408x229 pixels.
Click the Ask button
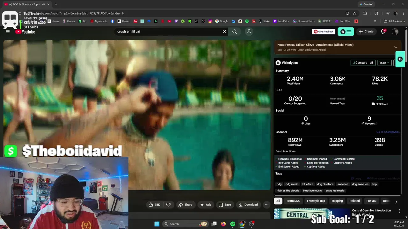coord(205,205)
